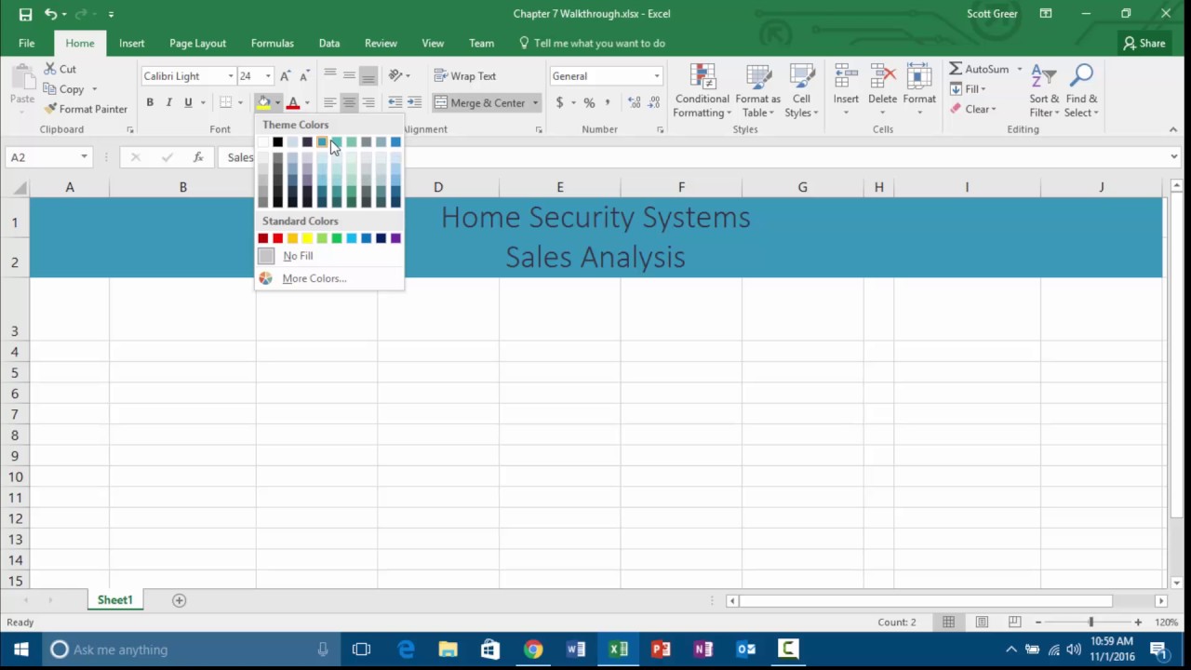Click the Name Box showing A2

point(42,157)
